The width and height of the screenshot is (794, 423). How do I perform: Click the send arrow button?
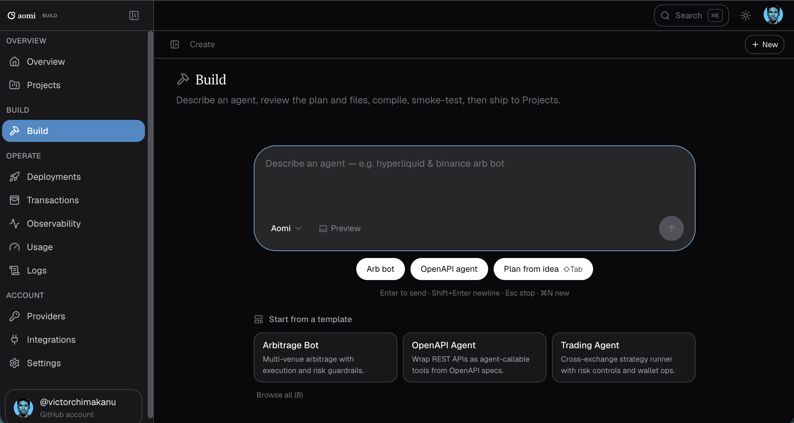click(x=671, y=228)
